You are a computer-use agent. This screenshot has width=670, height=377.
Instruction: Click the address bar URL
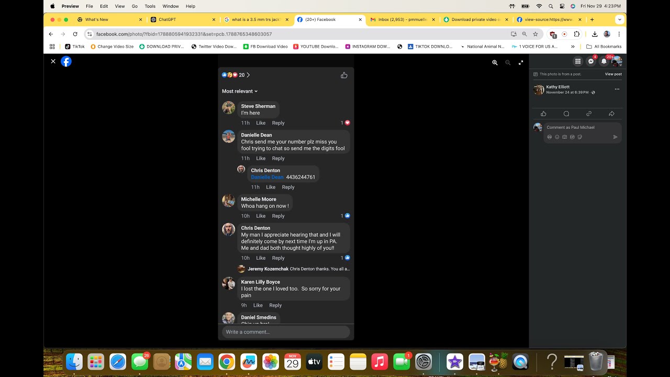[x=184, y=34]
